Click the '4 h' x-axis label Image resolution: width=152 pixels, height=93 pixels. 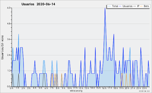pos(34,88)
